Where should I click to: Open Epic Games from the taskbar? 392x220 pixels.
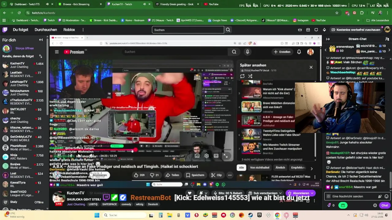tap(259, 215)
